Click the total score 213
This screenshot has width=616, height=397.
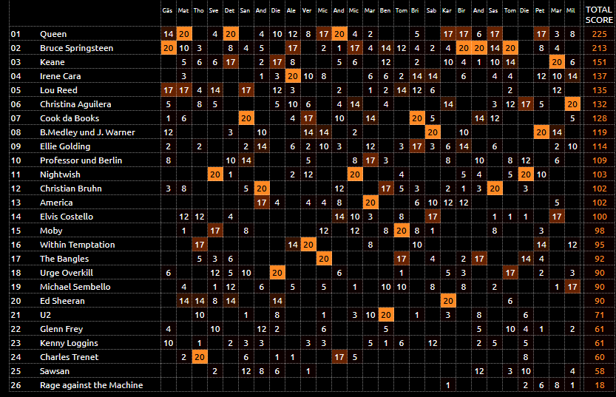coord(600,48)
